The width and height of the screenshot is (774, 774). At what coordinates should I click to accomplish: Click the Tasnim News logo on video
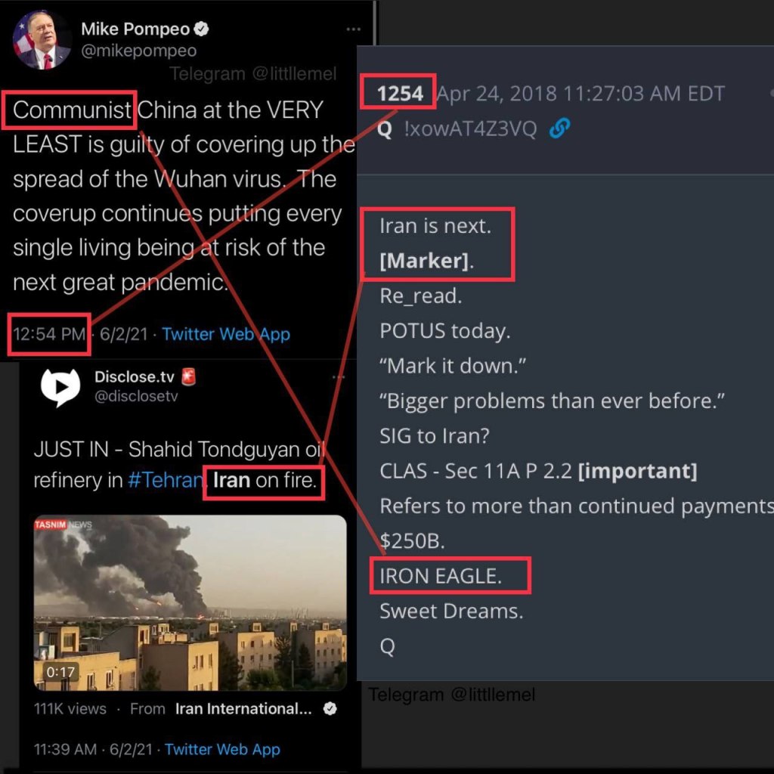pyautogui.click(x=62, y=524)
